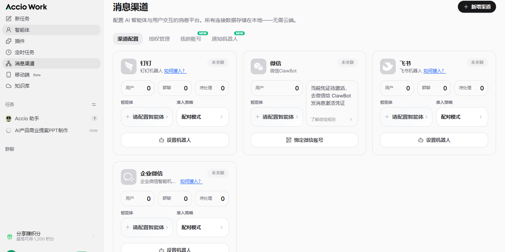
Task: Open 新任务 in the sidebar
Action: tap(52, 19)
